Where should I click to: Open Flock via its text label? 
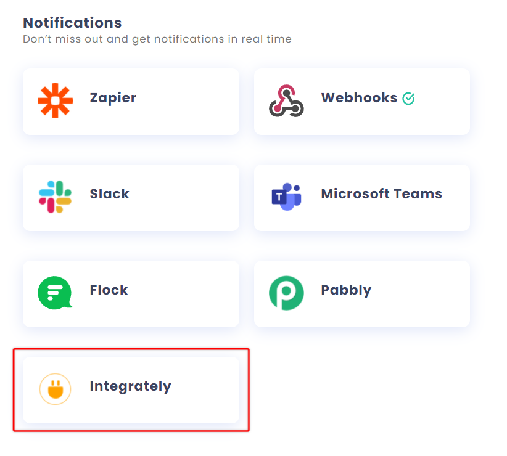(x=109, y=290)
